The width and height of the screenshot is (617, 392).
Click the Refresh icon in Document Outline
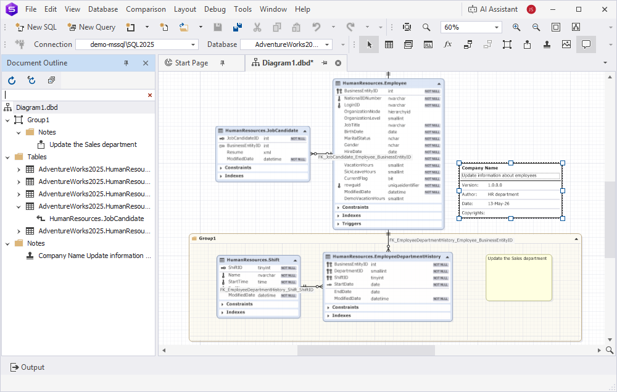tap(12, 80)
